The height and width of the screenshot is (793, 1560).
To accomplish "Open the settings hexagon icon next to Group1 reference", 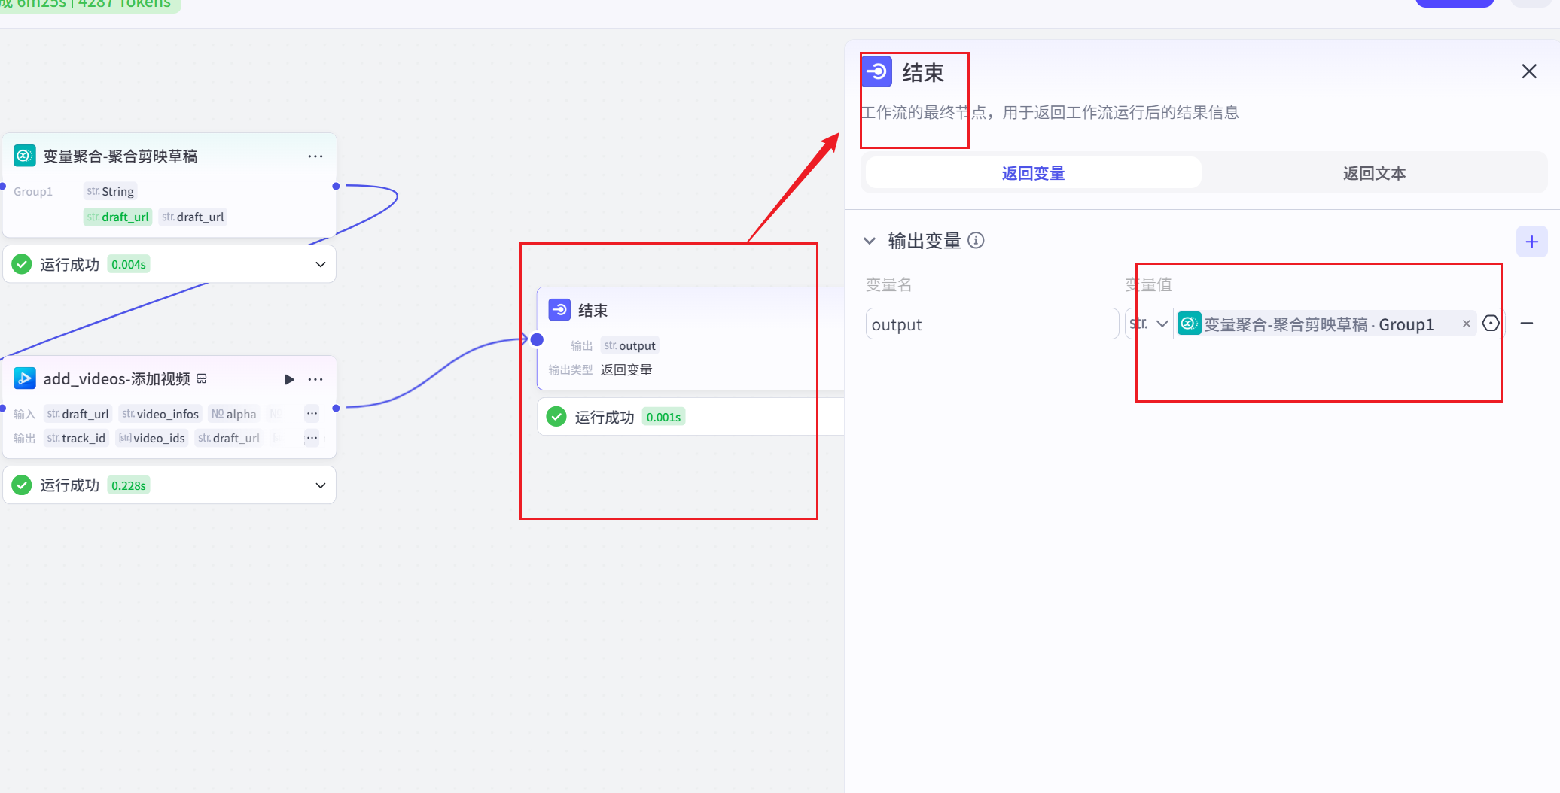I will 1491,323.
